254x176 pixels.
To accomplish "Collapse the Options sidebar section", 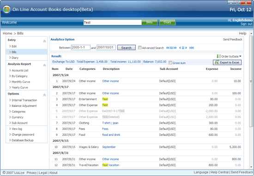I will tap(44, 95).
